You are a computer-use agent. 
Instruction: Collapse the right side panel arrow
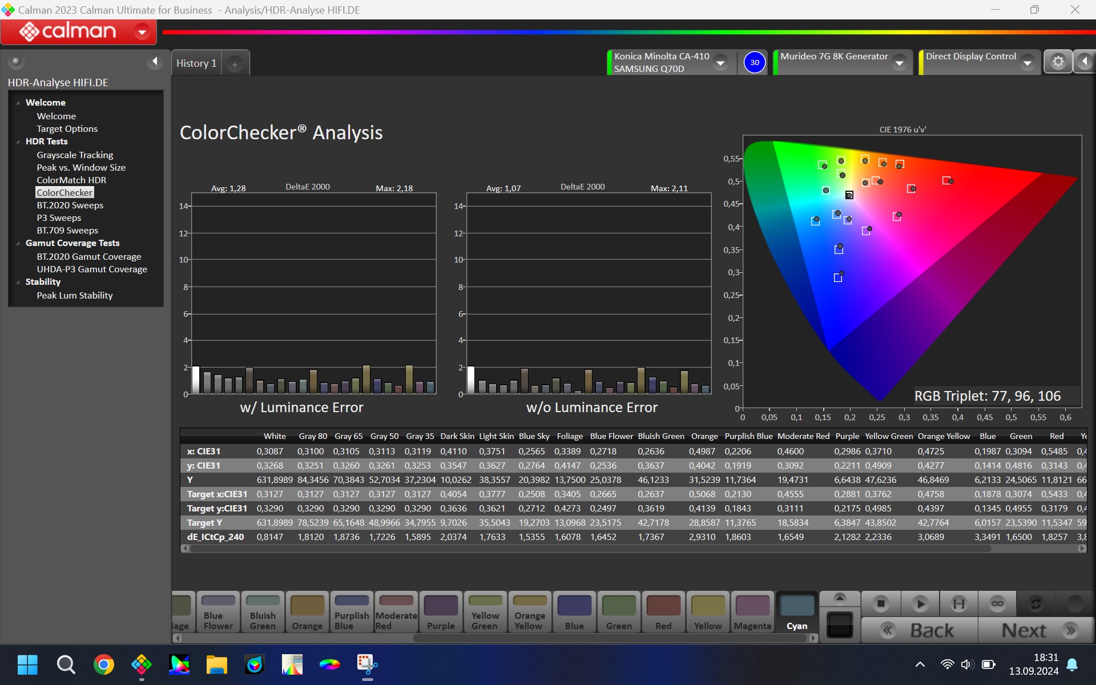[1085, 62]
